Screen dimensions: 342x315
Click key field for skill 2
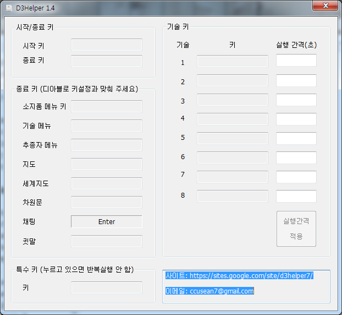pyautogui.click(x=233, y=80)
